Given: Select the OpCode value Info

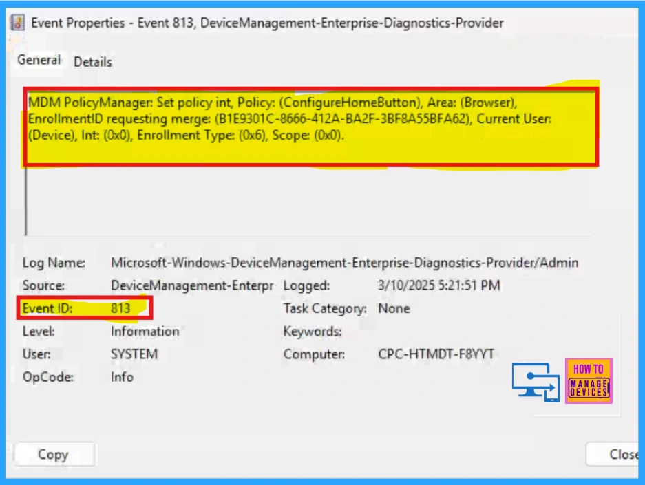Looking at the screenshot, I should pos(122,377).
